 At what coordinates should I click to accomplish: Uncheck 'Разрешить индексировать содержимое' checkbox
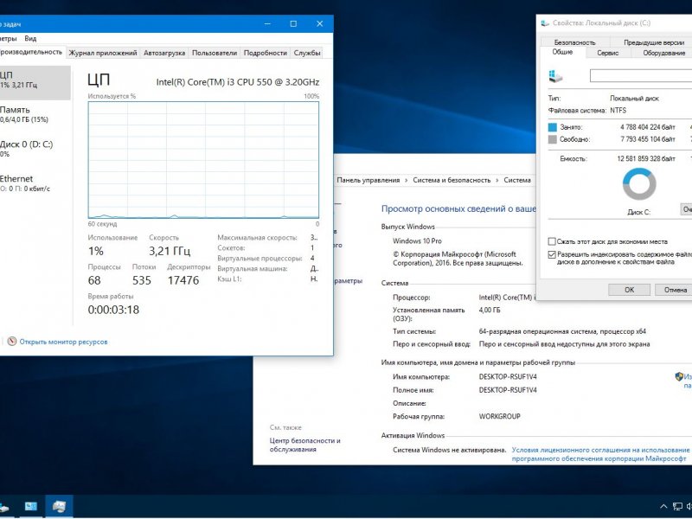click(552, 254)
